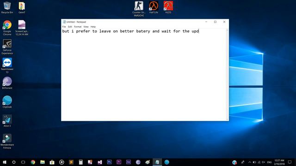The width and height of the screenshot is (296, 166).
Task: Maximize the Notepad window
Action: tap(215, 22)
